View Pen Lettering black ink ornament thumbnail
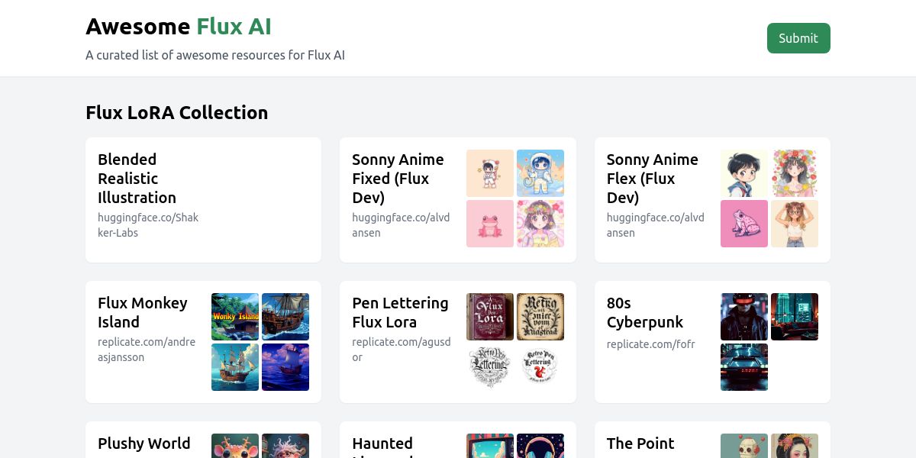 pyautogui.click(x=490, y=367)
